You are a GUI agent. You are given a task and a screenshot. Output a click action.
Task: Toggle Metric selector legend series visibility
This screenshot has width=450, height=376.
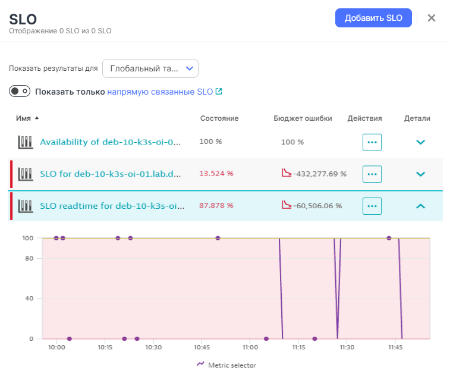[x=226, y=365]
